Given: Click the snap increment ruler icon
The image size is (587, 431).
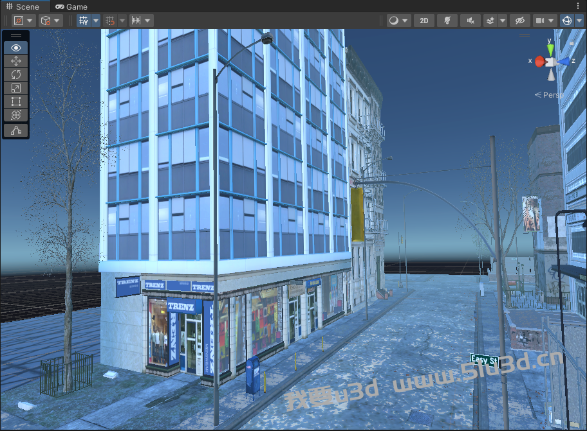Looking at the screenshot, I should click(136, 21).
